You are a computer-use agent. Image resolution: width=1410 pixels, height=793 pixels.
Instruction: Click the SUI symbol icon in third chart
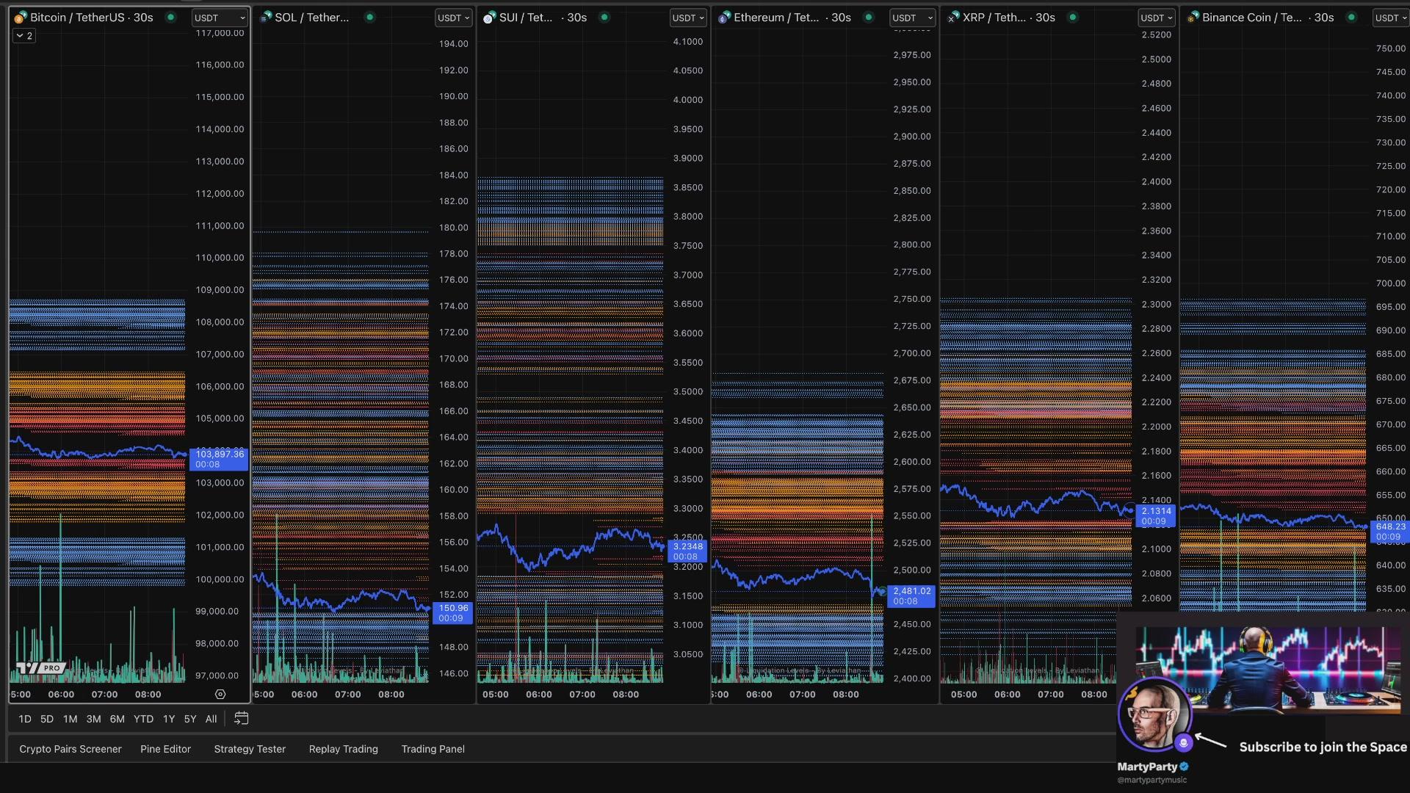489,18
